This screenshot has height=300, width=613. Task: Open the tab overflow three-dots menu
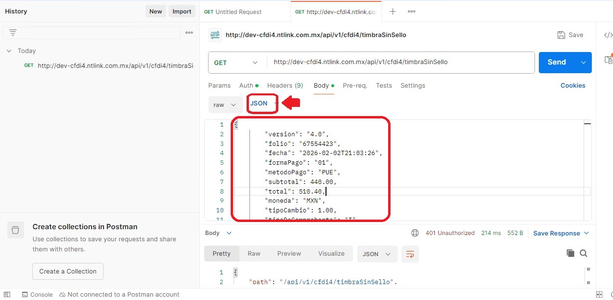[411, 12]
